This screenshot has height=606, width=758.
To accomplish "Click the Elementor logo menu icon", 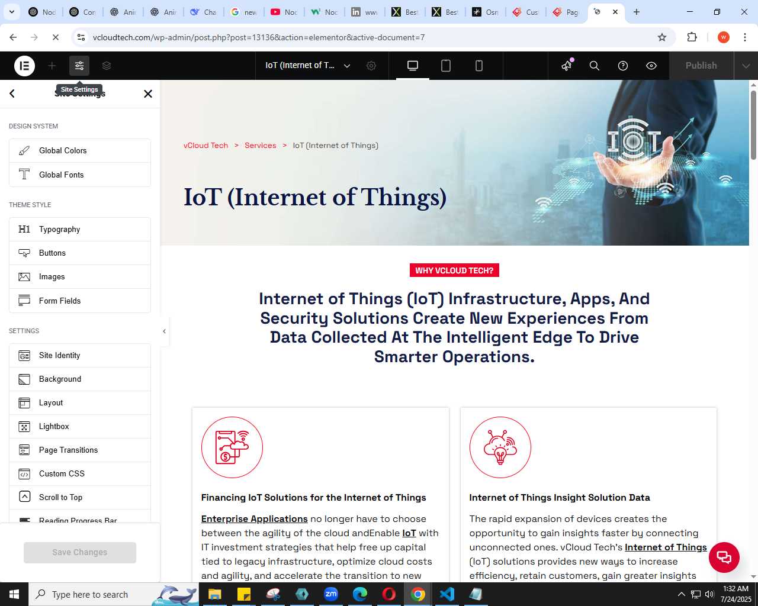I will pyautogui.click(x=24, y=66).
